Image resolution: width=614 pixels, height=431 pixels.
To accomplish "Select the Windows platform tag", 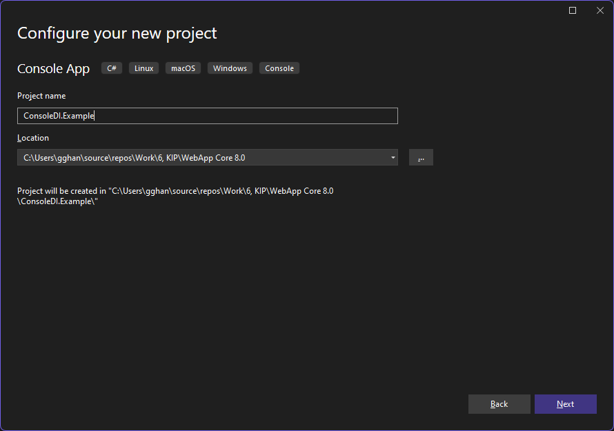I will click(x=230, y=68).
